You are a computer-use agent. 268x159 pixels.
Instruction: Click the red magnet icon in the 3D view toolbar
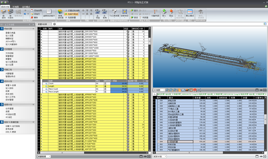tap(195, 90)
